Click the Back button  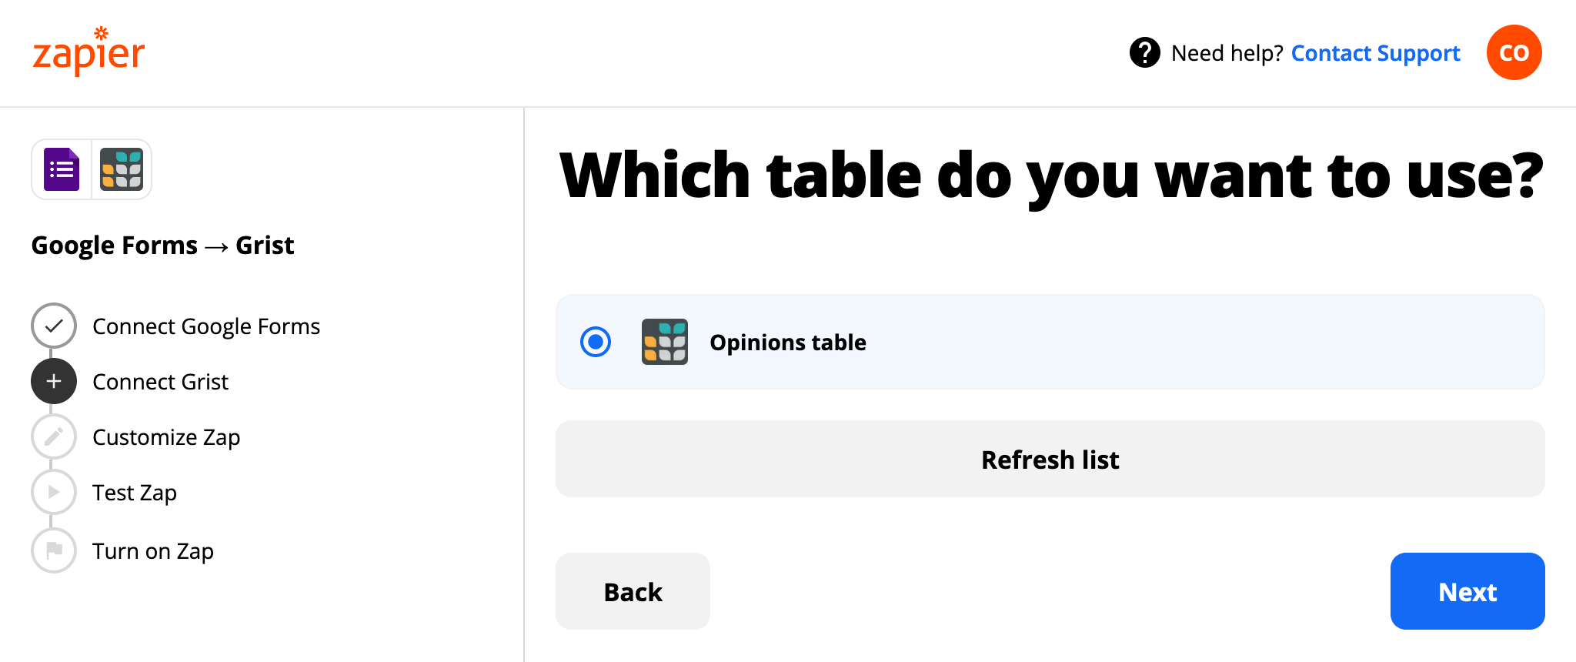632,591
